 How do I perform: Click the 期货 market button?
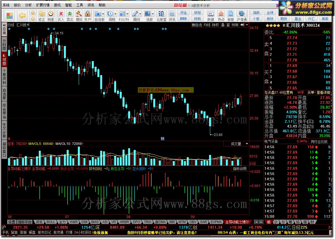(x=284, y=19)
